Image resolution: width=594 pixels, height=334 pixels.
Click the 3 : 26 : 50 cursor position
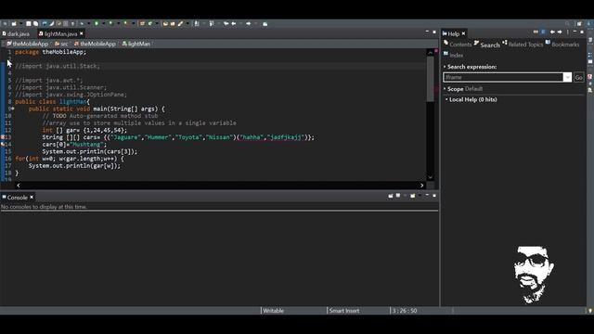(405, 311)
